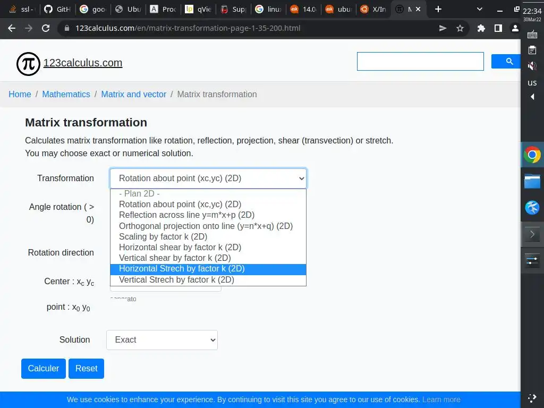Switch to the ssl tab

click(22, 9)
